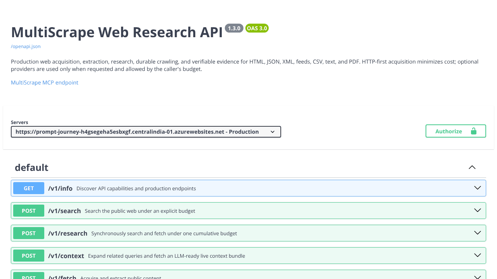497x279 pixels.
Task: Click the GET method badge for /v1/info
Action: tap(29, 188)
